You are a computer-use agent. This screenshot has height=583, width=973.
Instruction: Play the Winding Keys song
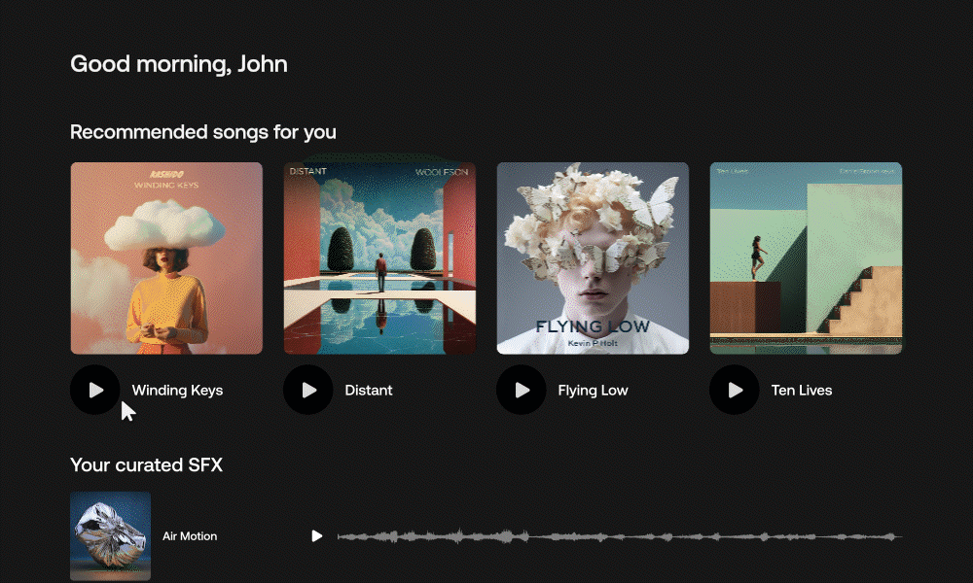[95, 390]
